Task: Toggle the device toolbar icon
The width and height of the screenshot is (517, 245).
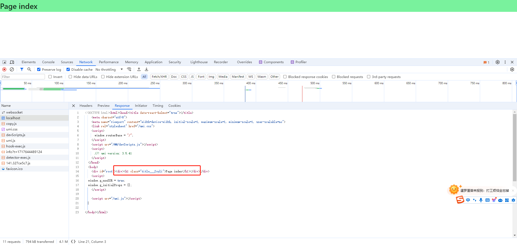Action: pyautogui.click(x=12, y=62)
